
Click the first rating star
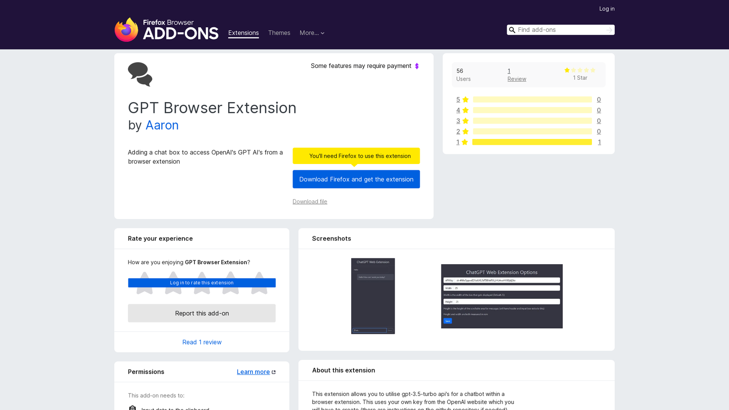point(144,283)
